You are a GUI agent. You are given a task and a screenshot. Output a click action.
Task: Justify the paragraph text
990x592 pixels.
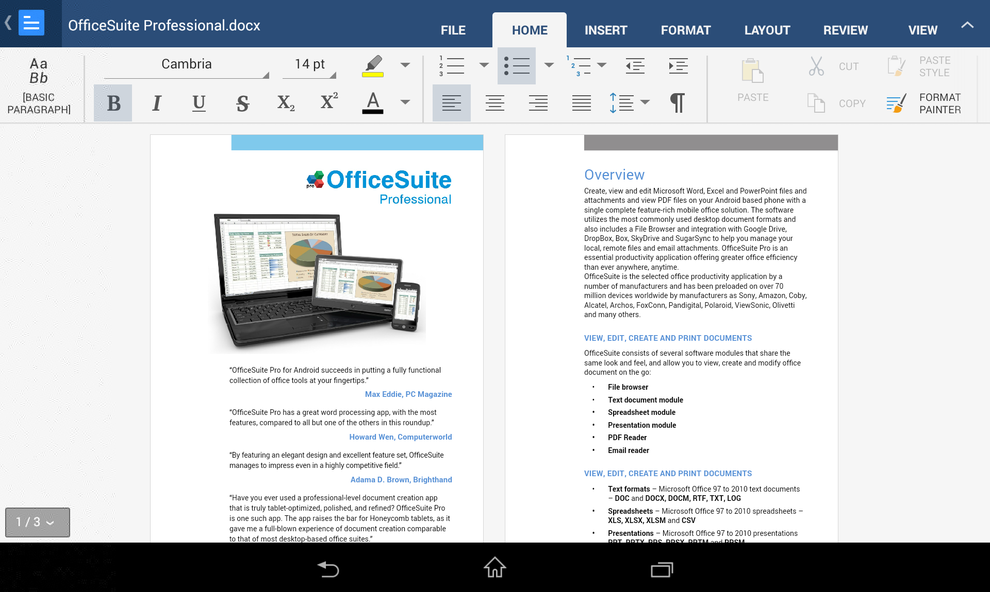tap(581, 103)
